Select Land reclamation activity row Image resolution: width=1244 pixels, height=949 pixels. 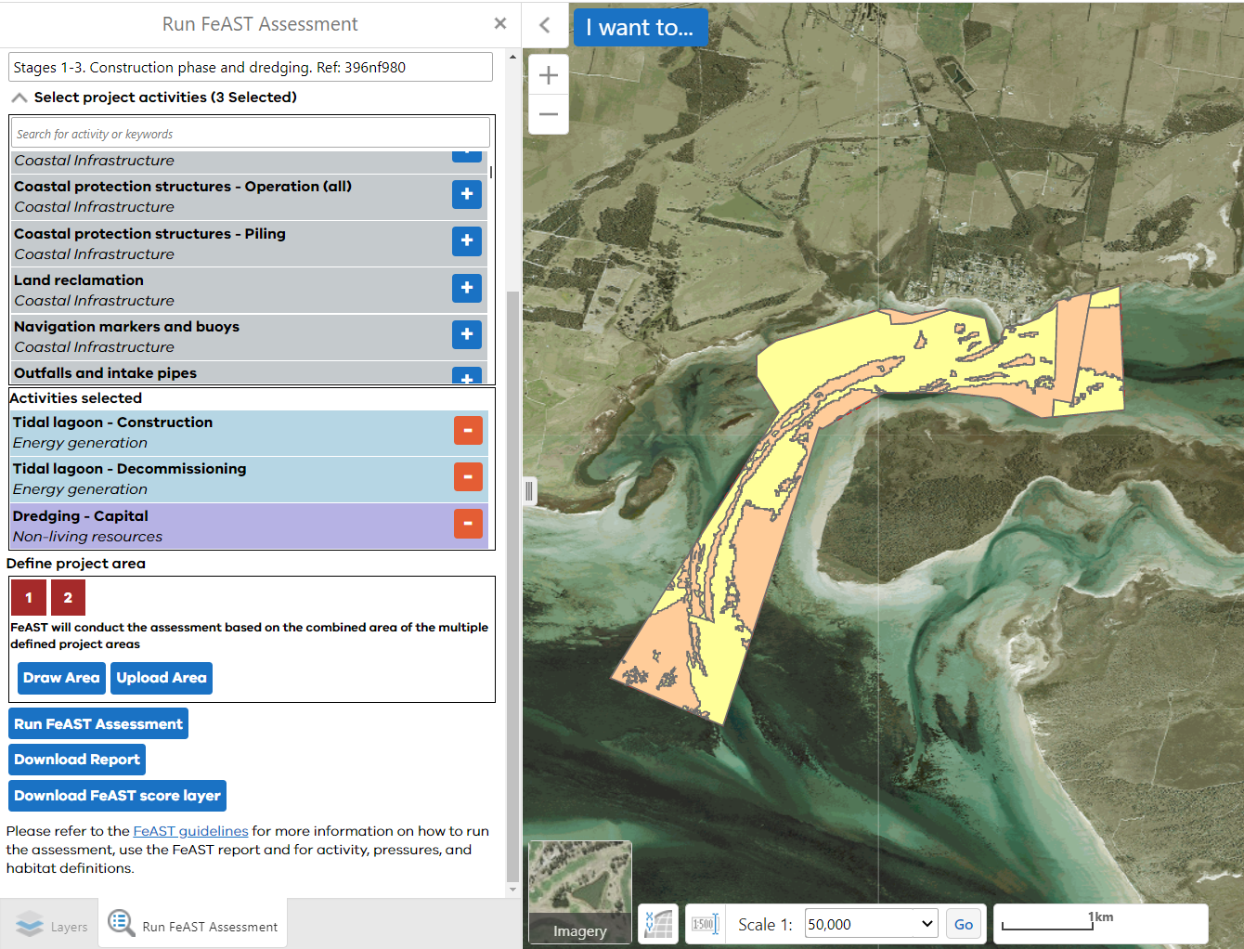point(249,290)
